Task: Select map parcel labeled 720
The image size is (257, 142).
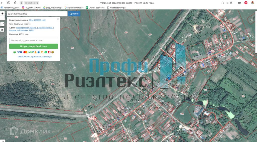Action: pos(66,138)
